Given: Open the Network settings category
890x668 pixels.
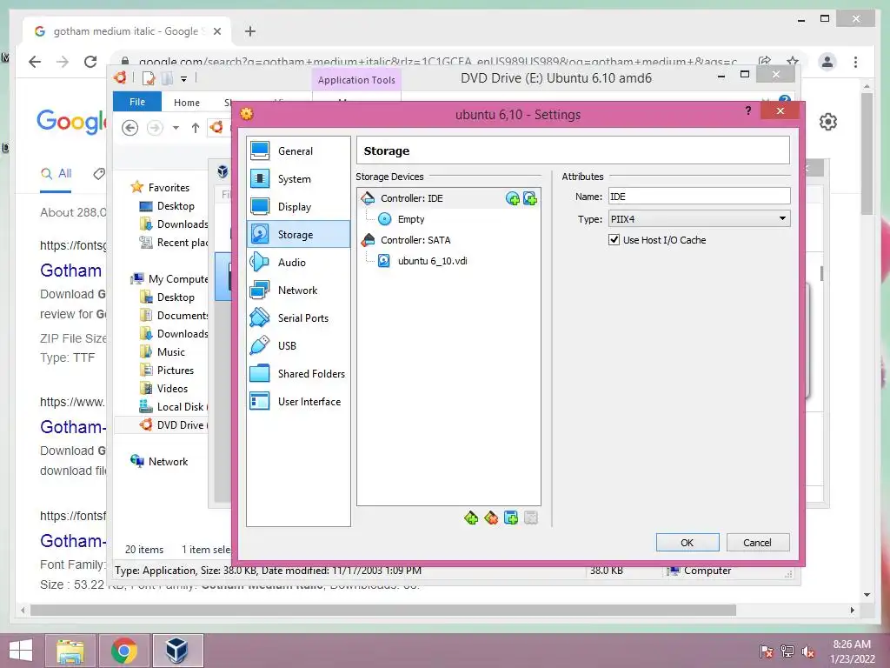Looking at the screenshot, I should [x=298, y=291].
